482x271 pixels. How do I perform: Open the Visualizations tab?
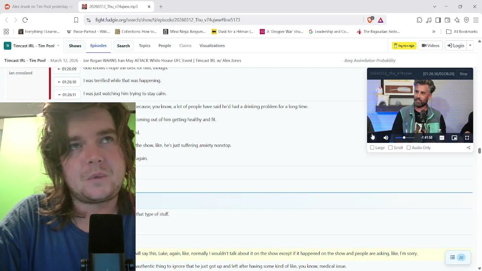tap(212, 46)
